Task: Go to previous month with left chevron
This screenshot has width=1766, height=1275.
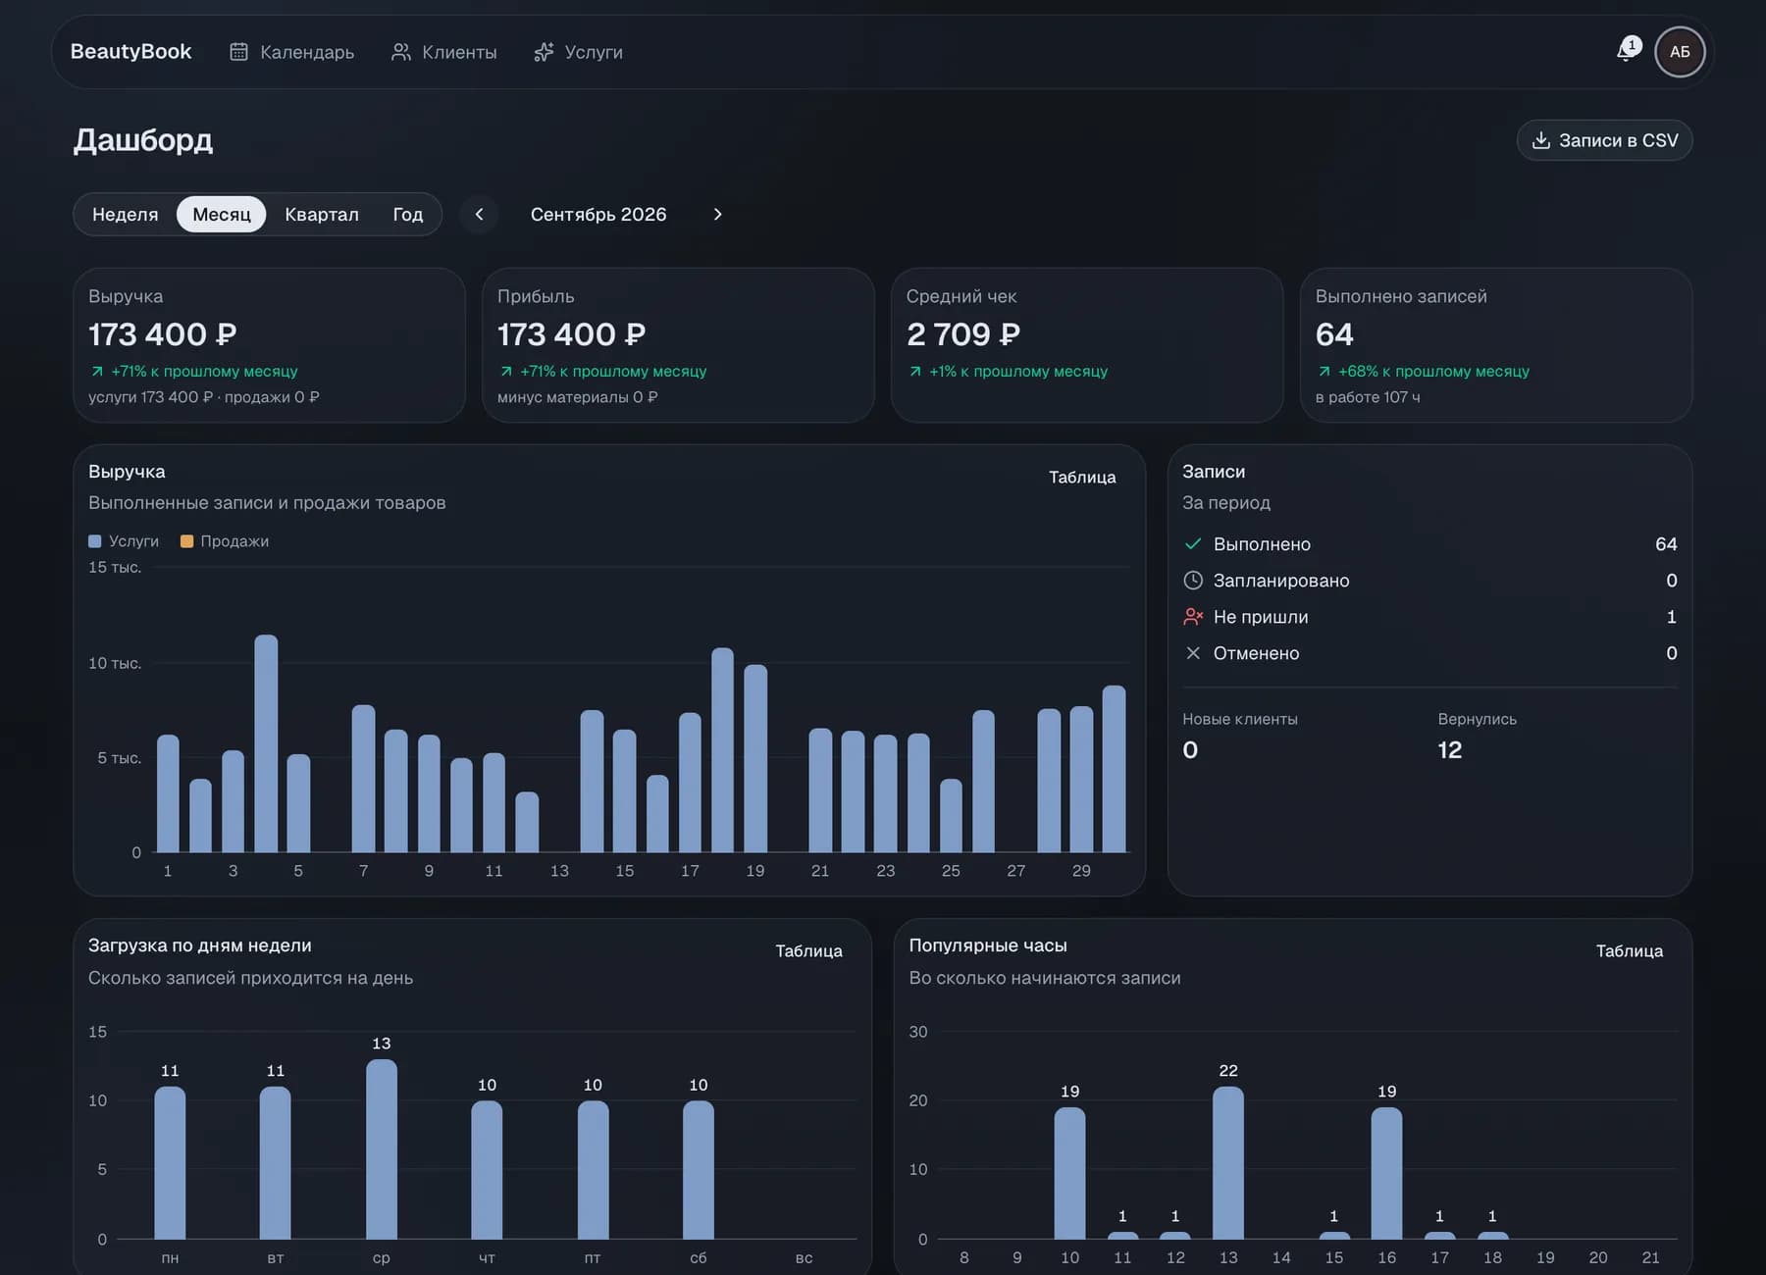Action: coord(479,214)
